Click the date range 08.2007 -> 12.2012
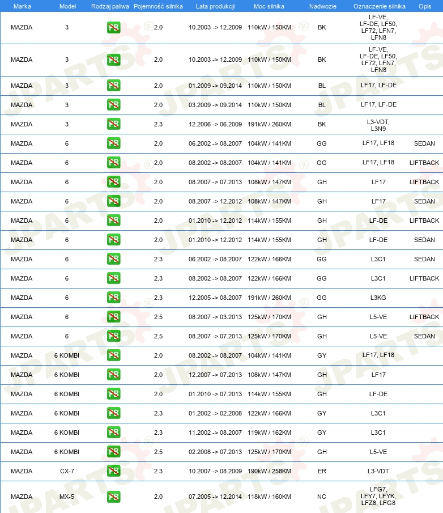Viewport: 443px width, 513px height. (215, 201)
